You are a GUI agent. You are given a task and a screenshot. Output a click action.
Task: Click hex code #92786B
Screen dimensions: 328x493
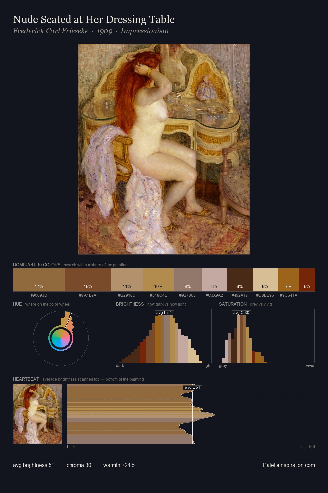pyautogui.click(x=188, y=295)
